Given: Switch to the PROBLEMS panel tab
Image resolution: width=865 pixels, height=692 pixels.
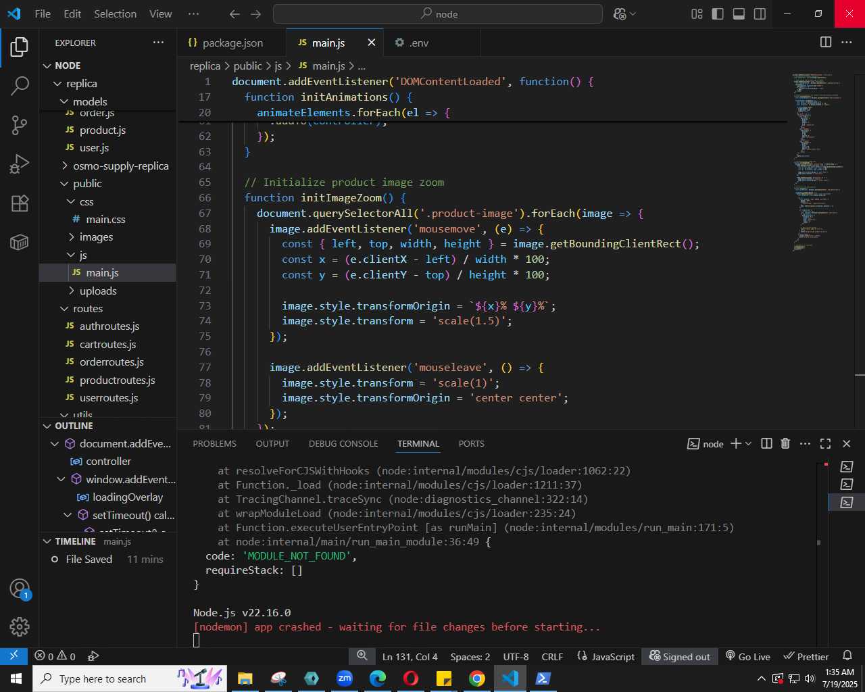Looking at the screenshot, I should (x=214, y=443).
